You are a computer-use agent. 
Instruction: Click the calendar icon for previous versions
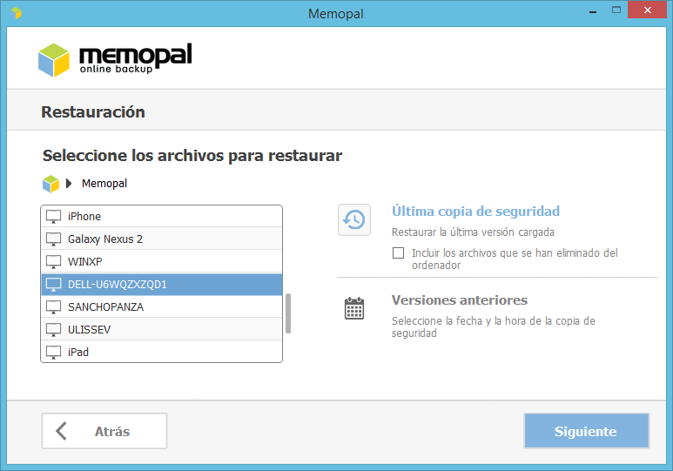[354, 308]
